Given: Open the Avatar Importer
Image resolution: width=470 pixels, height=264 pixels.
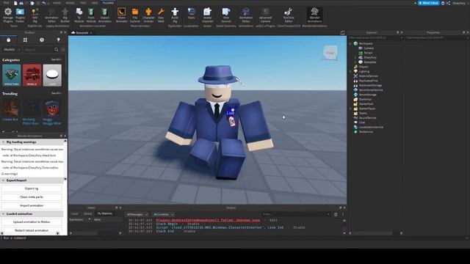Looking at the screenshot, I should 207,15.
